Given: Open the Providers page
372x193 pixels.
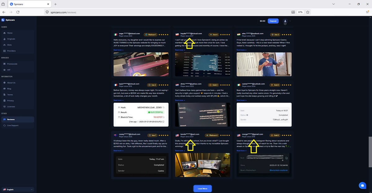Looking at the screenshot, I should pos(11,51).
